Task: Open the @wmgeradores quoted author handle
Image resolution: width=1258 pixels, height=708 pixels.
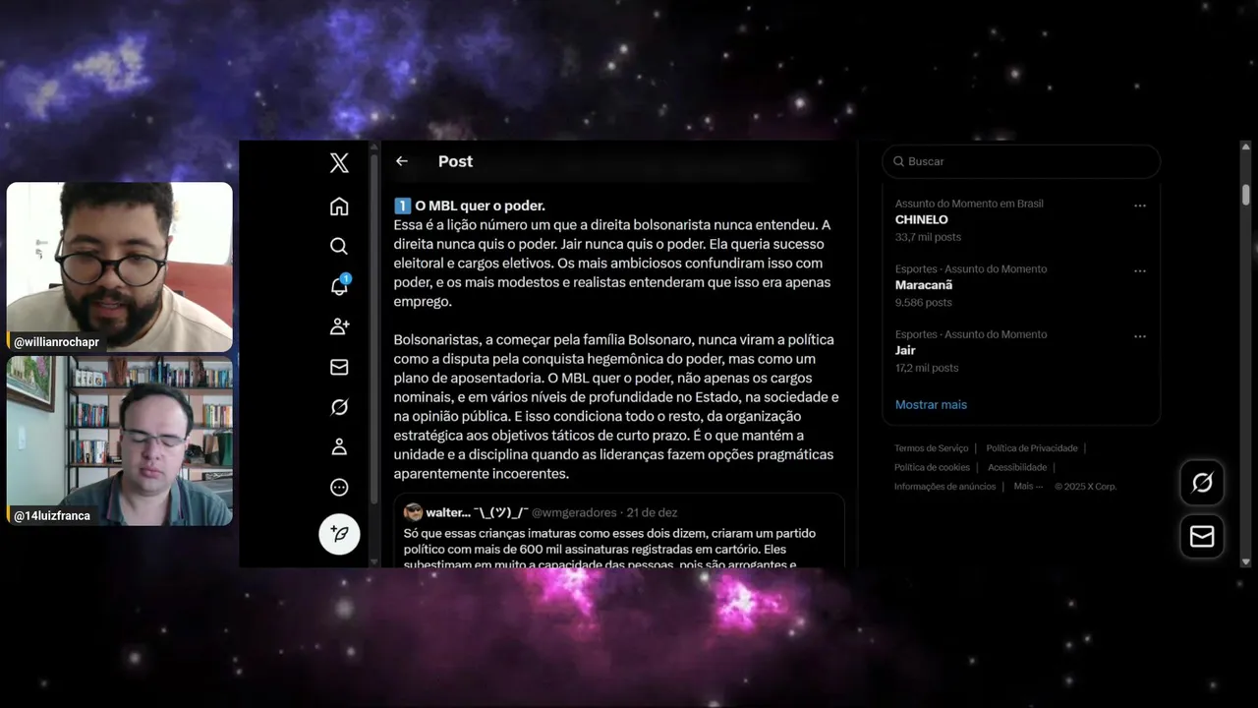Action: (x=574, y=512)
